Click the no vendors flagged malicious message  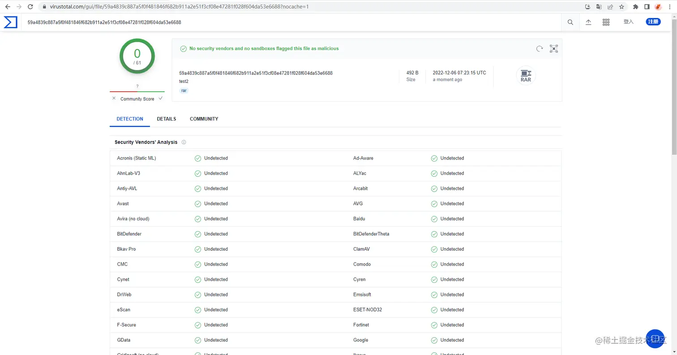click(264, 48)
